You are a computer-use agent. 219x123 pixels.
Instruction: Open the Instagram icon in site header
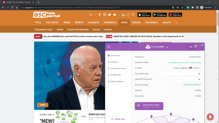(x=105, y=15)
